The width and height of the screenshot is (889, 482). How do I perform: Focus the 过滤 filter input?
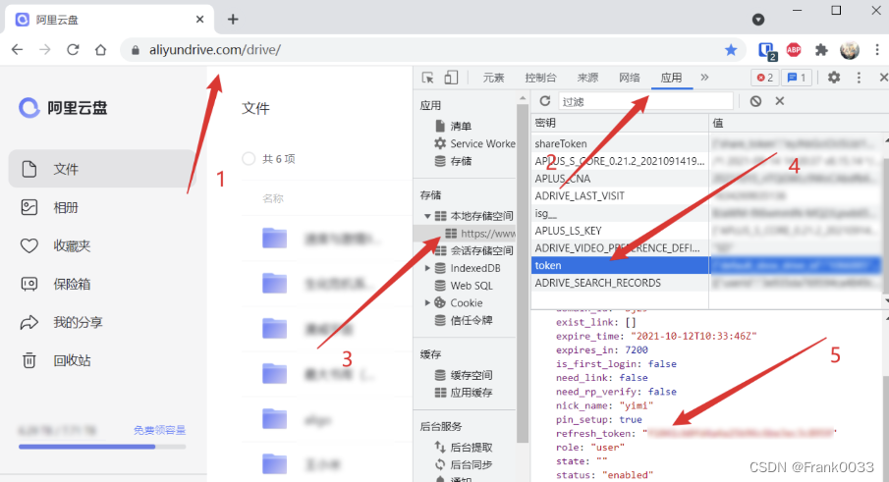[x=645, y=101]
